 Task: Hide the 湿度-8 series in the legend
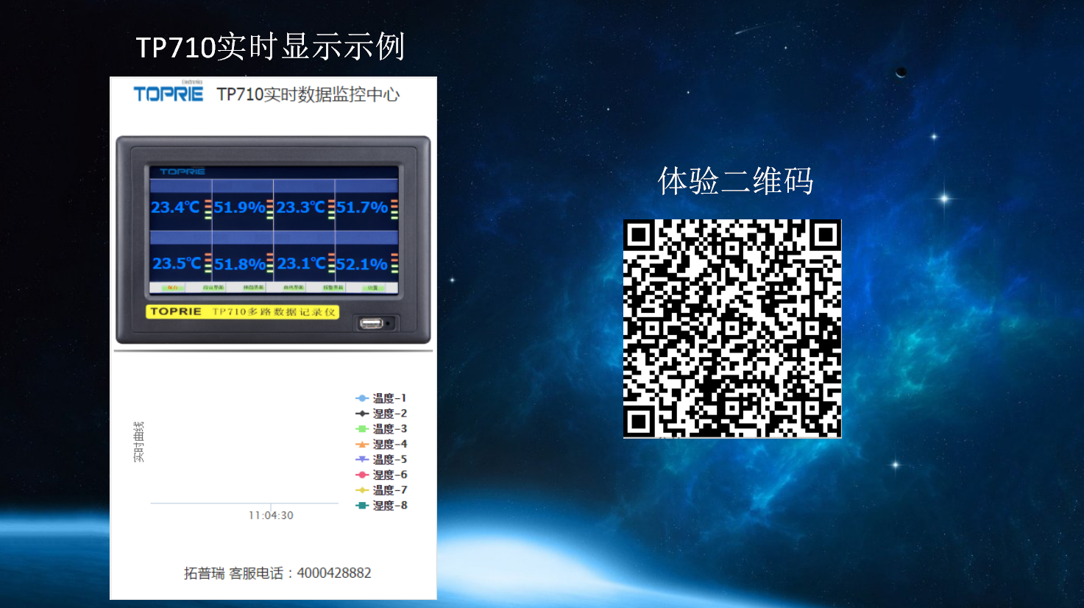coord(381,506)
